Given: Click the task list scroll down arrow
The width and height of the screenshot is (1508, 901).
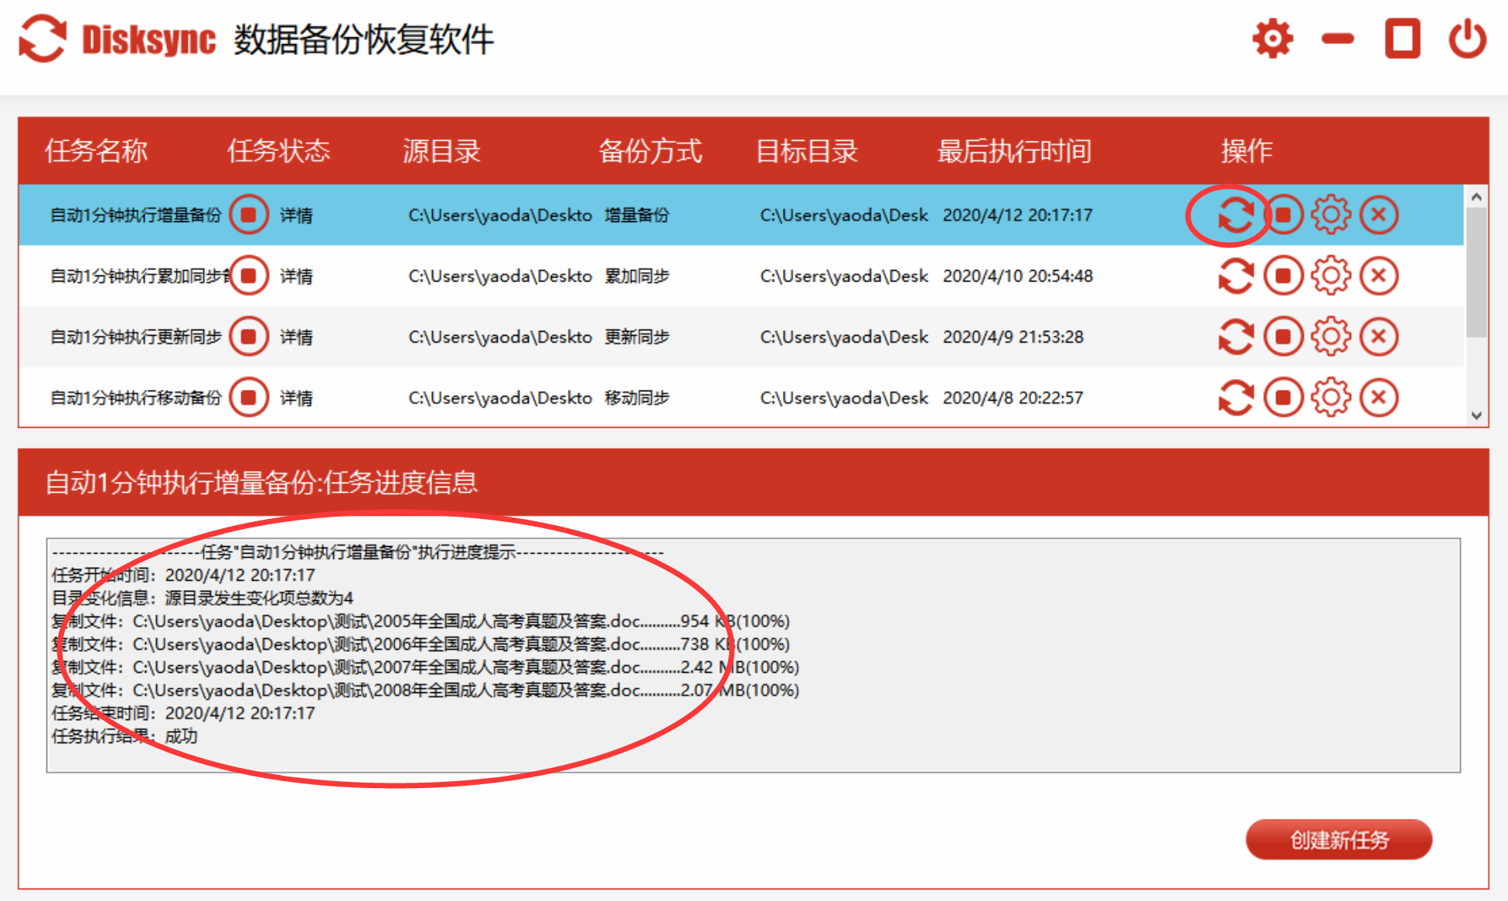Looking at the screenshot, I should click(1476, 415).
